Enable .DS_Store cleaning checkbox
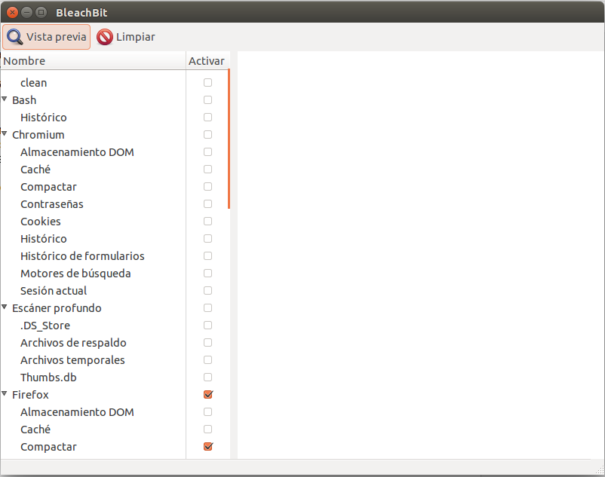 click(x=207, y=325)
